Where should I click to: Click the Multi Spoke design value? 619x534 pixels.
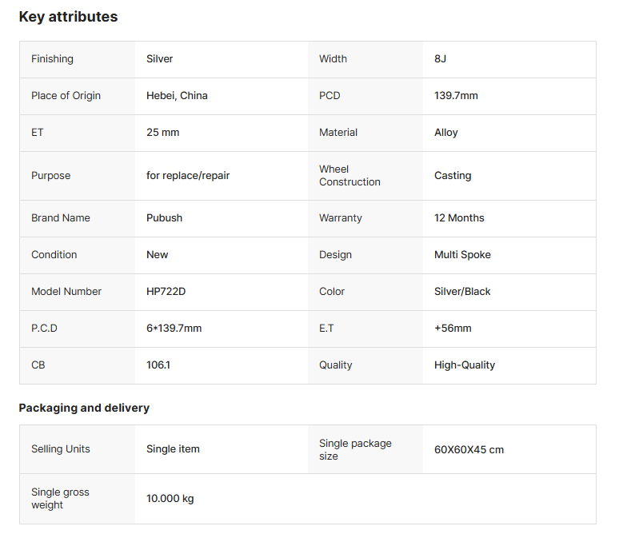(x=462, y=255)
